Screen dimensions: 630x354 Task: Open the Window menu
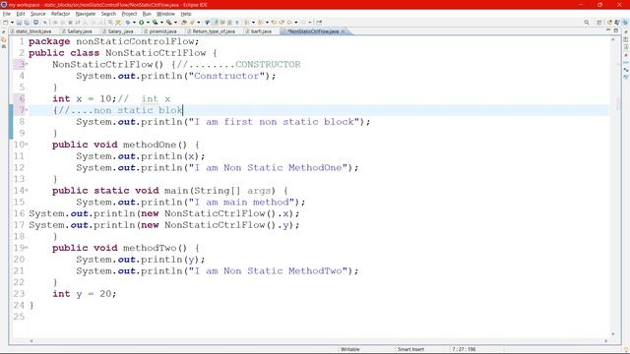point(165,14)
